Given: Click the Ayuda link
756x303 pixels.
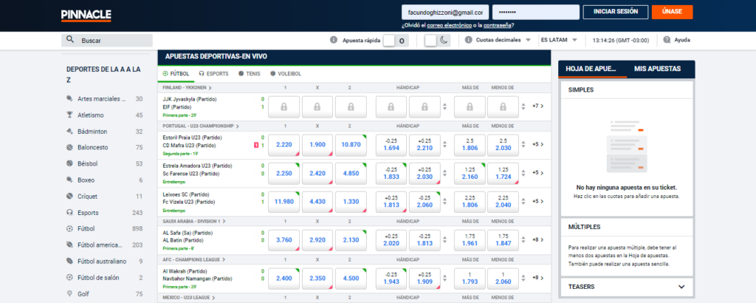Looking at the screenshot, I should (x=682, y=40).
